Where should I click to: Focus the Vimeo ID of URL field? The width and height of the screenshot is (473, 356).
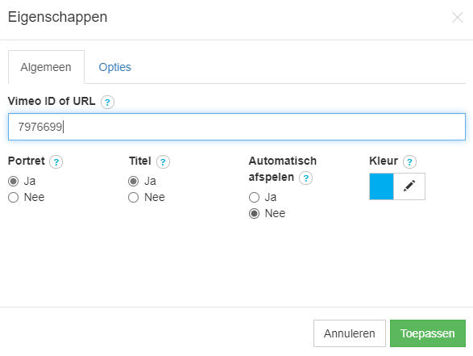(237, 127)
